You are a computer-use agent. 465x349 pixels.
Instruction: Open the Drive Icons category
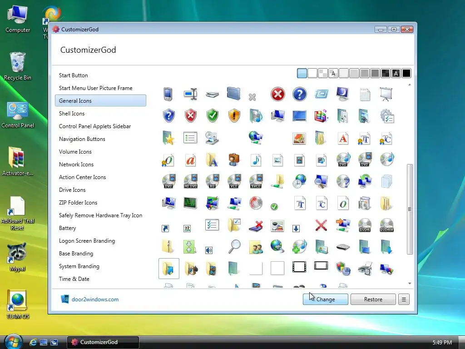coord(72,190)
